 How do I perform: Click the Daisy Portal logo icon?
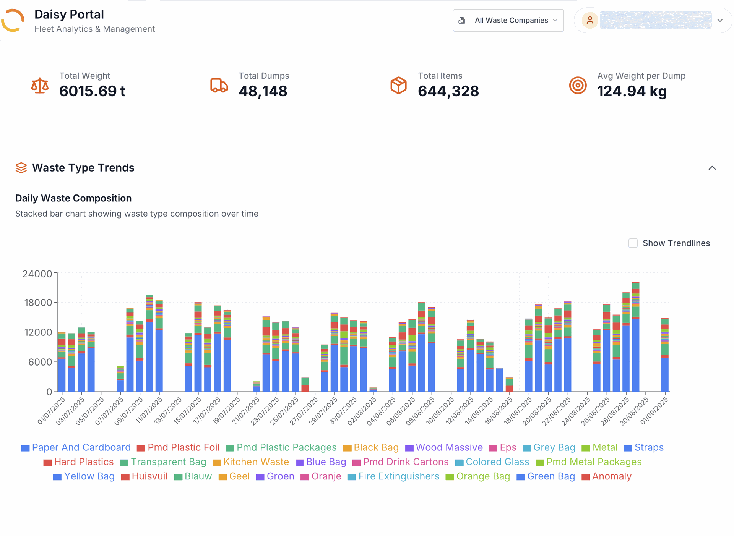13,20
